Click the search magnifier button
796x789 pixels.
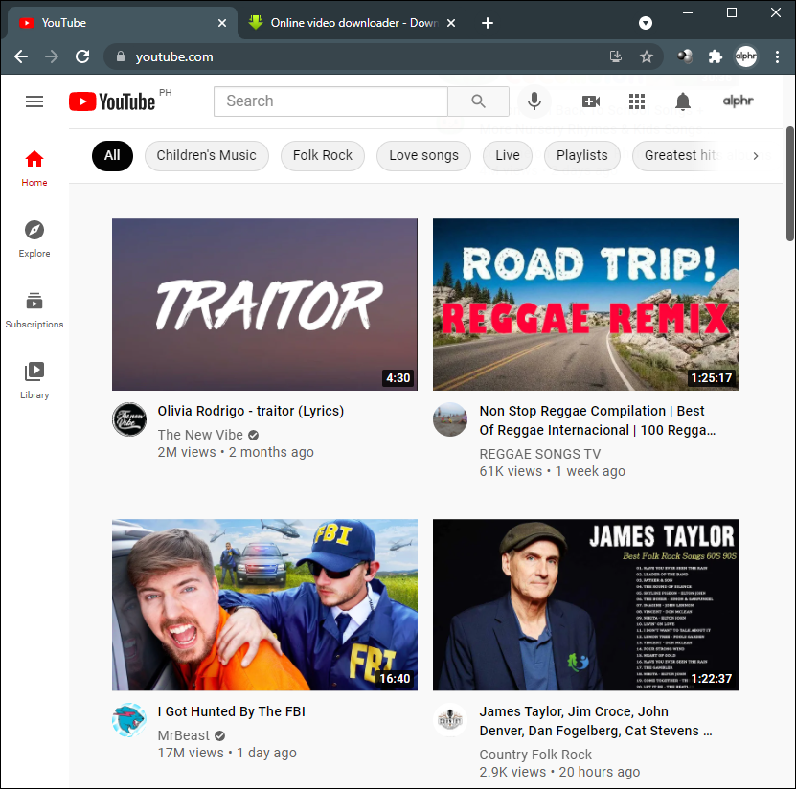click(478, 101)
